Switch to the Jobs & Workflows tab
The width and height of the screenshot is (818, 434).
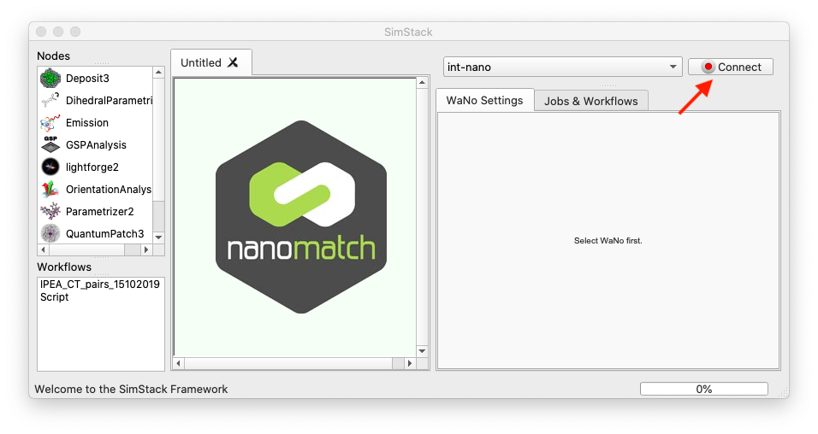[591, 101]
